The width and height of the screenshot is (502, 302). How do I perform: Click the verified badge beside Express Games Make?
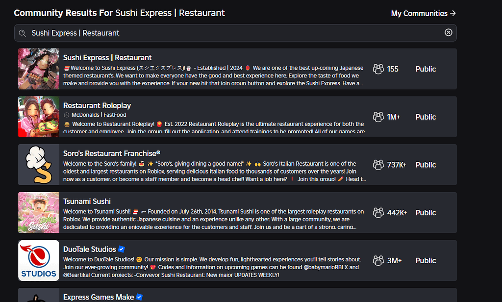(x=139, y=297)
